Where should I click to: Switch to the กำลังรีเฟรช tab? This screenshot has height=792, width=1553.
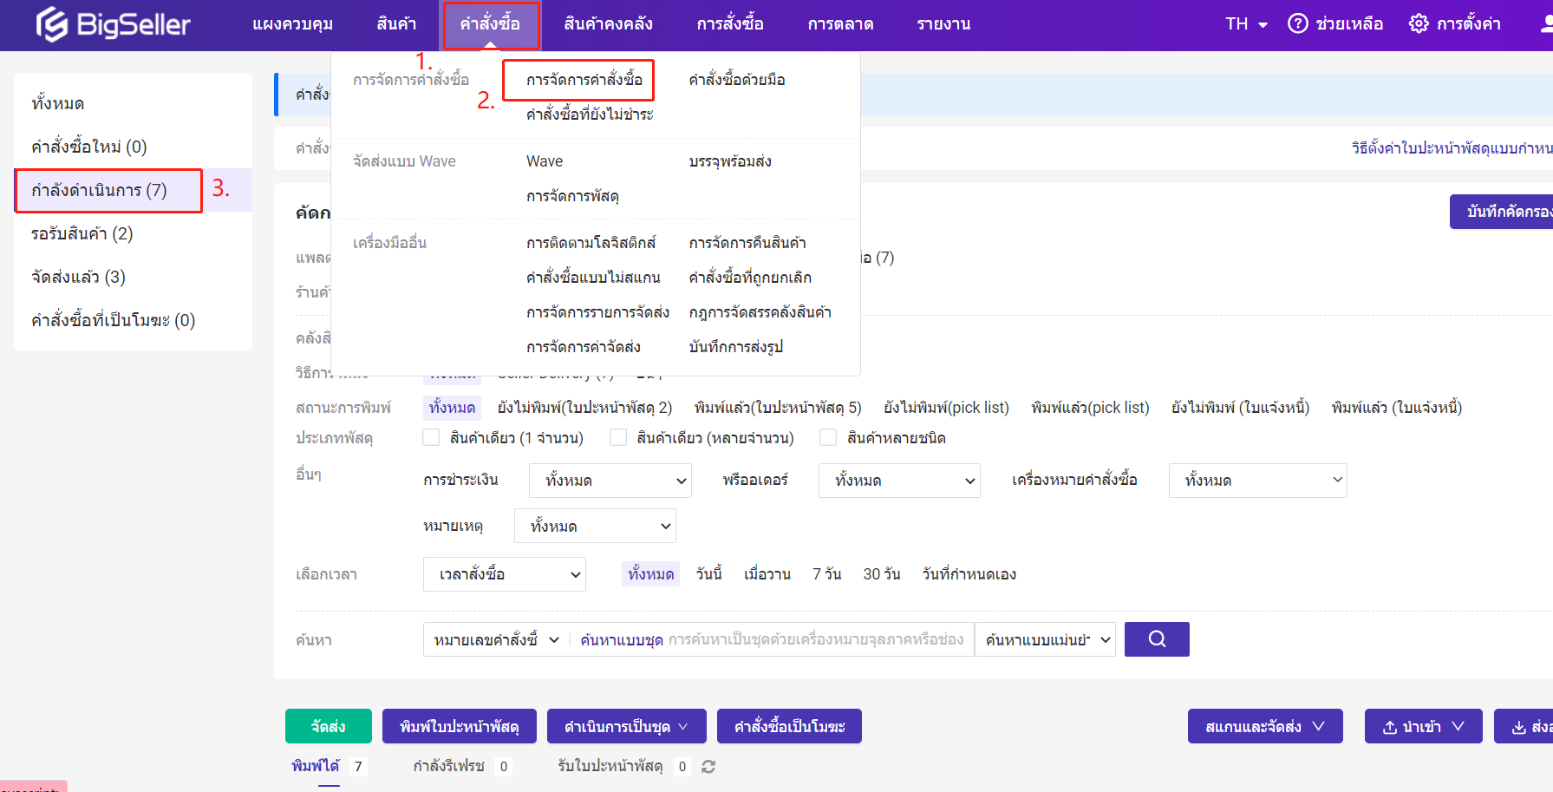[x=448, y=766]
